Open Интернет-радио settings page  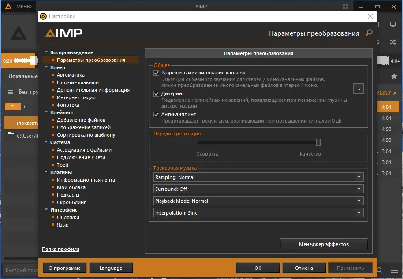coord(76,97)
